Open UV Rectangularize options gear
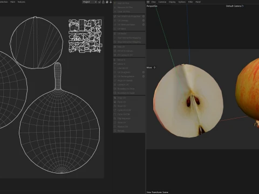This screenshot has width=259, height=194. [144, 77]
